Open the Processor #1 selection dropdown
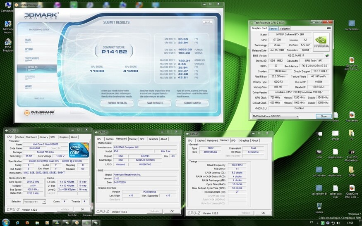 pos(34,202)
